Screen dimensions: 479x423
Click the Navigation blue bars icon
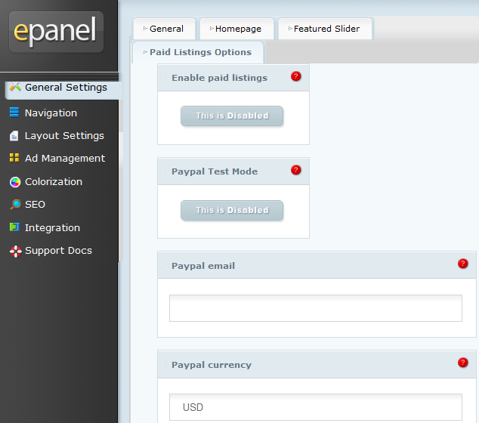[14, 113]
